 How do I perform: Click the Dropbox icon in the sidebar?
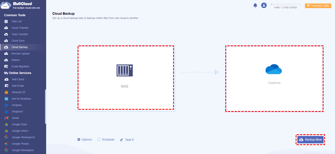pyautogui.click(x=6, y=105)
